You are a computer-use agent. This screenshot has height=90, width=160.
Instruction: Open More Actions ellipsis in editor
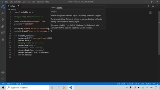pos(157,6)
